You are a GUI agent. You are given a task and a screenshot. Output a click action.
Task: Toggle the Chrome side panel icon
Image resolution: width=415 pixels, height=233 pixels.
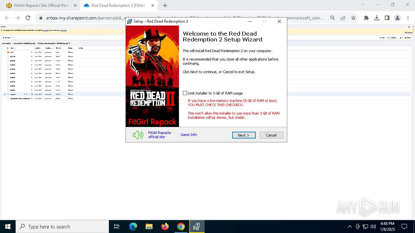[x=387, y=18]
